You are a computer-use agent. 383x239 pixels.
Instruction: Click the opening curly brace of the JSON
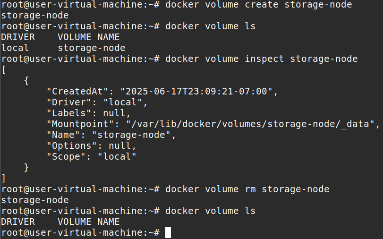26,81
